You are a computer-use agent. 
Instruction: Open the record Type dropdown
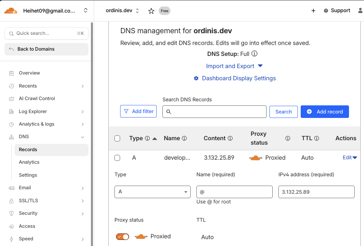tap(153, 192)
